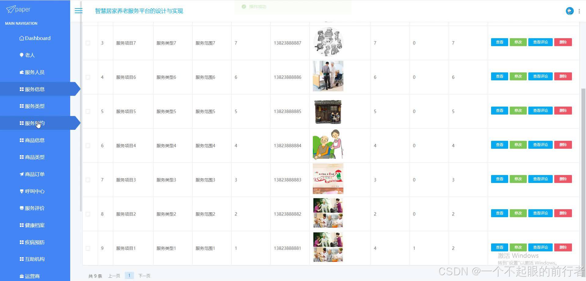The height and width of the screenshot is (281, 586).
Task: Click the paper plane icon beside 商品订单
Action: click(x=22, y=174)
